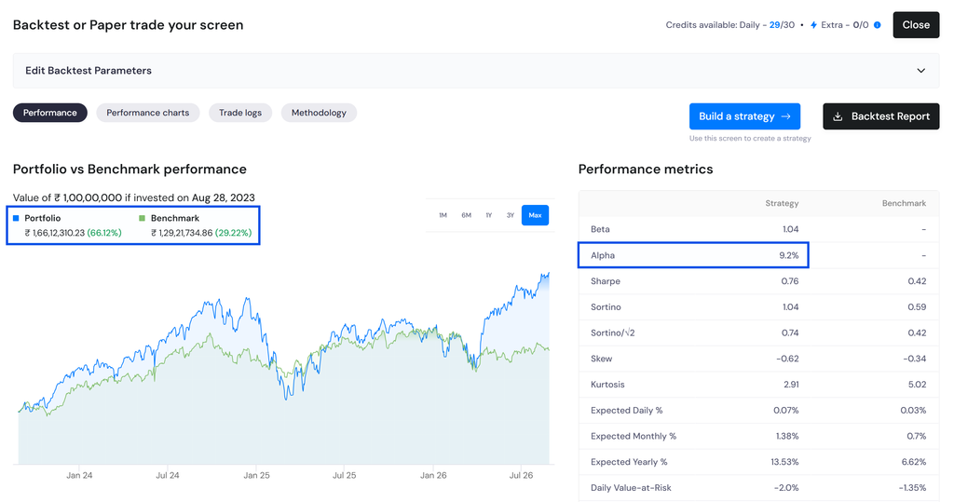Open the Methodology tab

(x=319, y=113)
